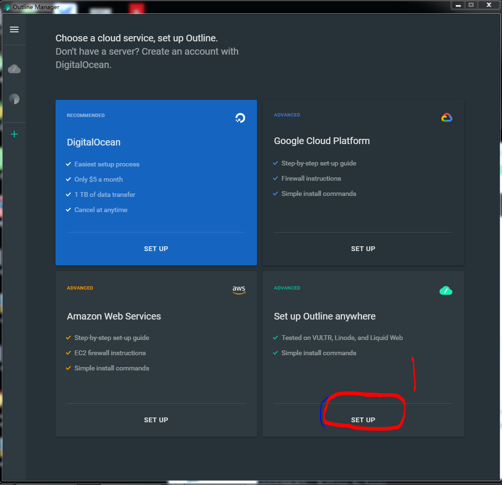Image resolution: width=502 pixels, height=485 pixels.
Task: Minimize the Outline Manager window
Action: coord(458,5)
